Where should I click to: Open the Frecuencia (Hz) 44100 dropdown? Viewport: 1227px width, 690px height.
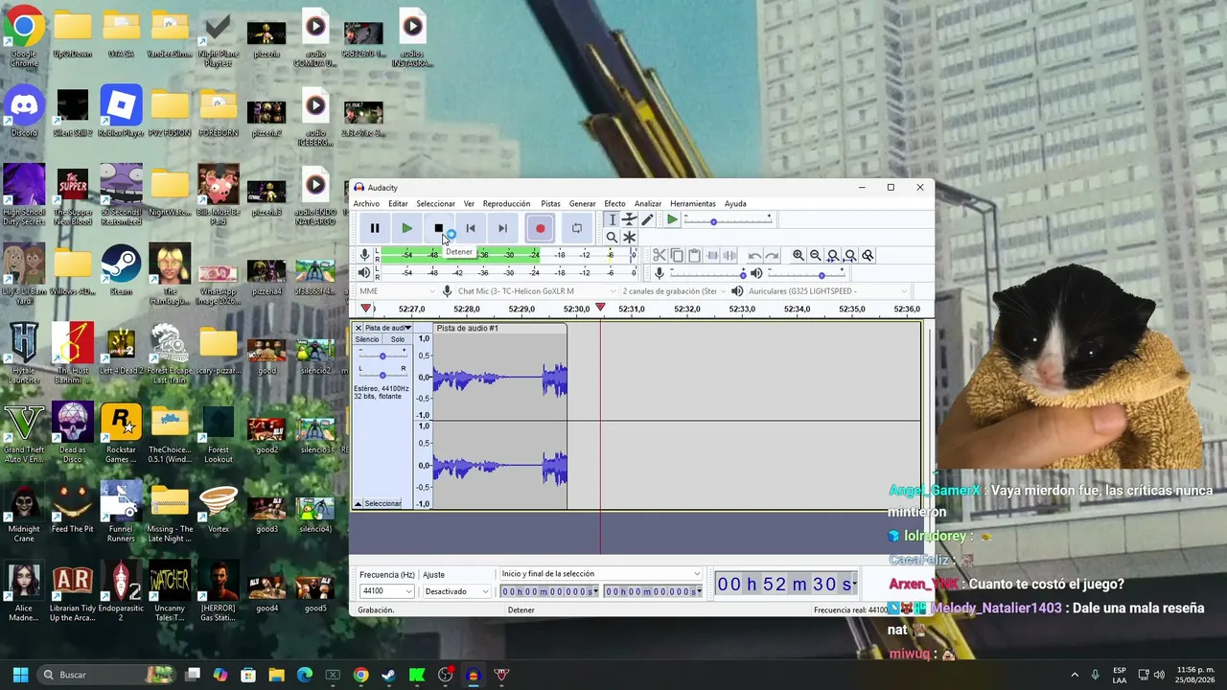(385, 591)
